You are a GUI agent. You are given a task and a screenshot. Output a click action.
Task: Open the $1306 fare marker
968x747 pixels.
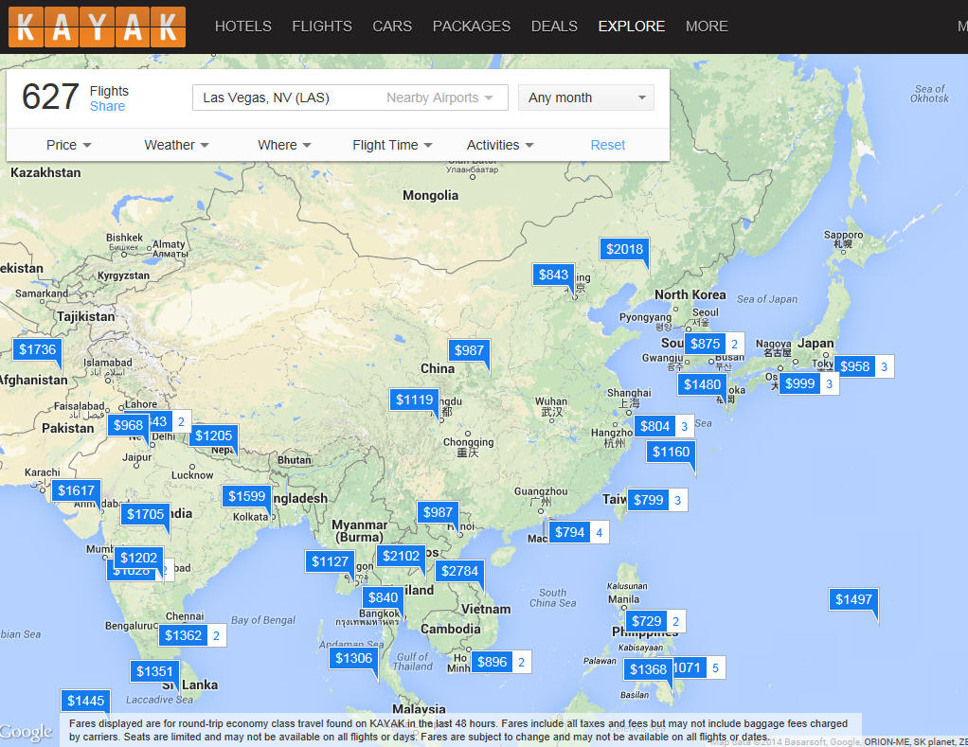[353, 658]
